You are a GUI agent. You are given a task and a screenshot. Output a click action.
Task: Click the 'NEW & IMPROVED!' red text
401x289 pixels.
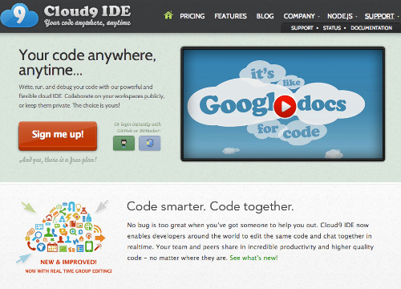tap(68, 262)
